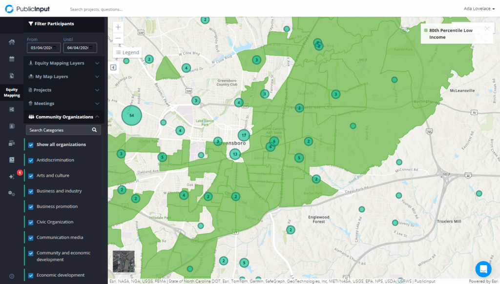Click the satellite basemap thumbnail
500x284 pixels.
[x=123, y=262]
